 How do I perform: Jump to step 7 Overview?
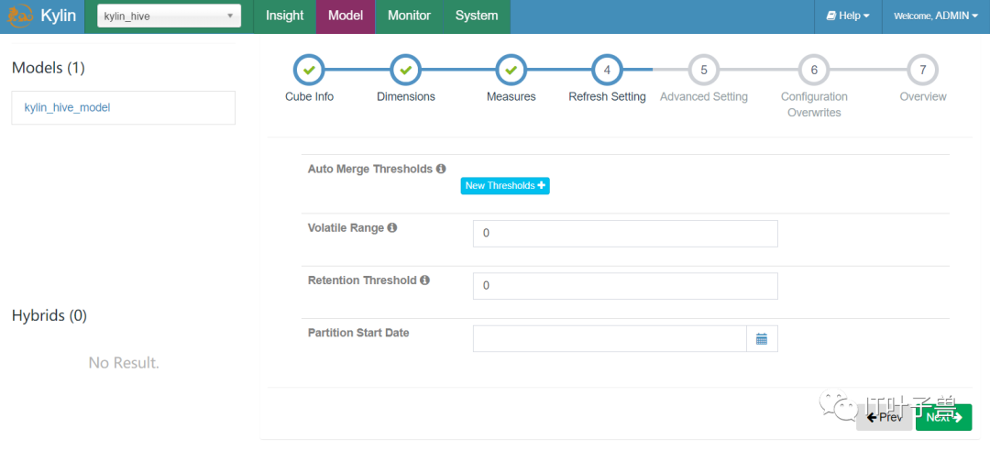point(923,70)
